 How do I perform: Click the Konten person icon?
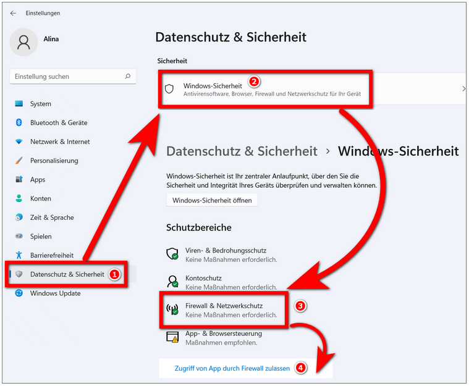[x=19, y=198]
